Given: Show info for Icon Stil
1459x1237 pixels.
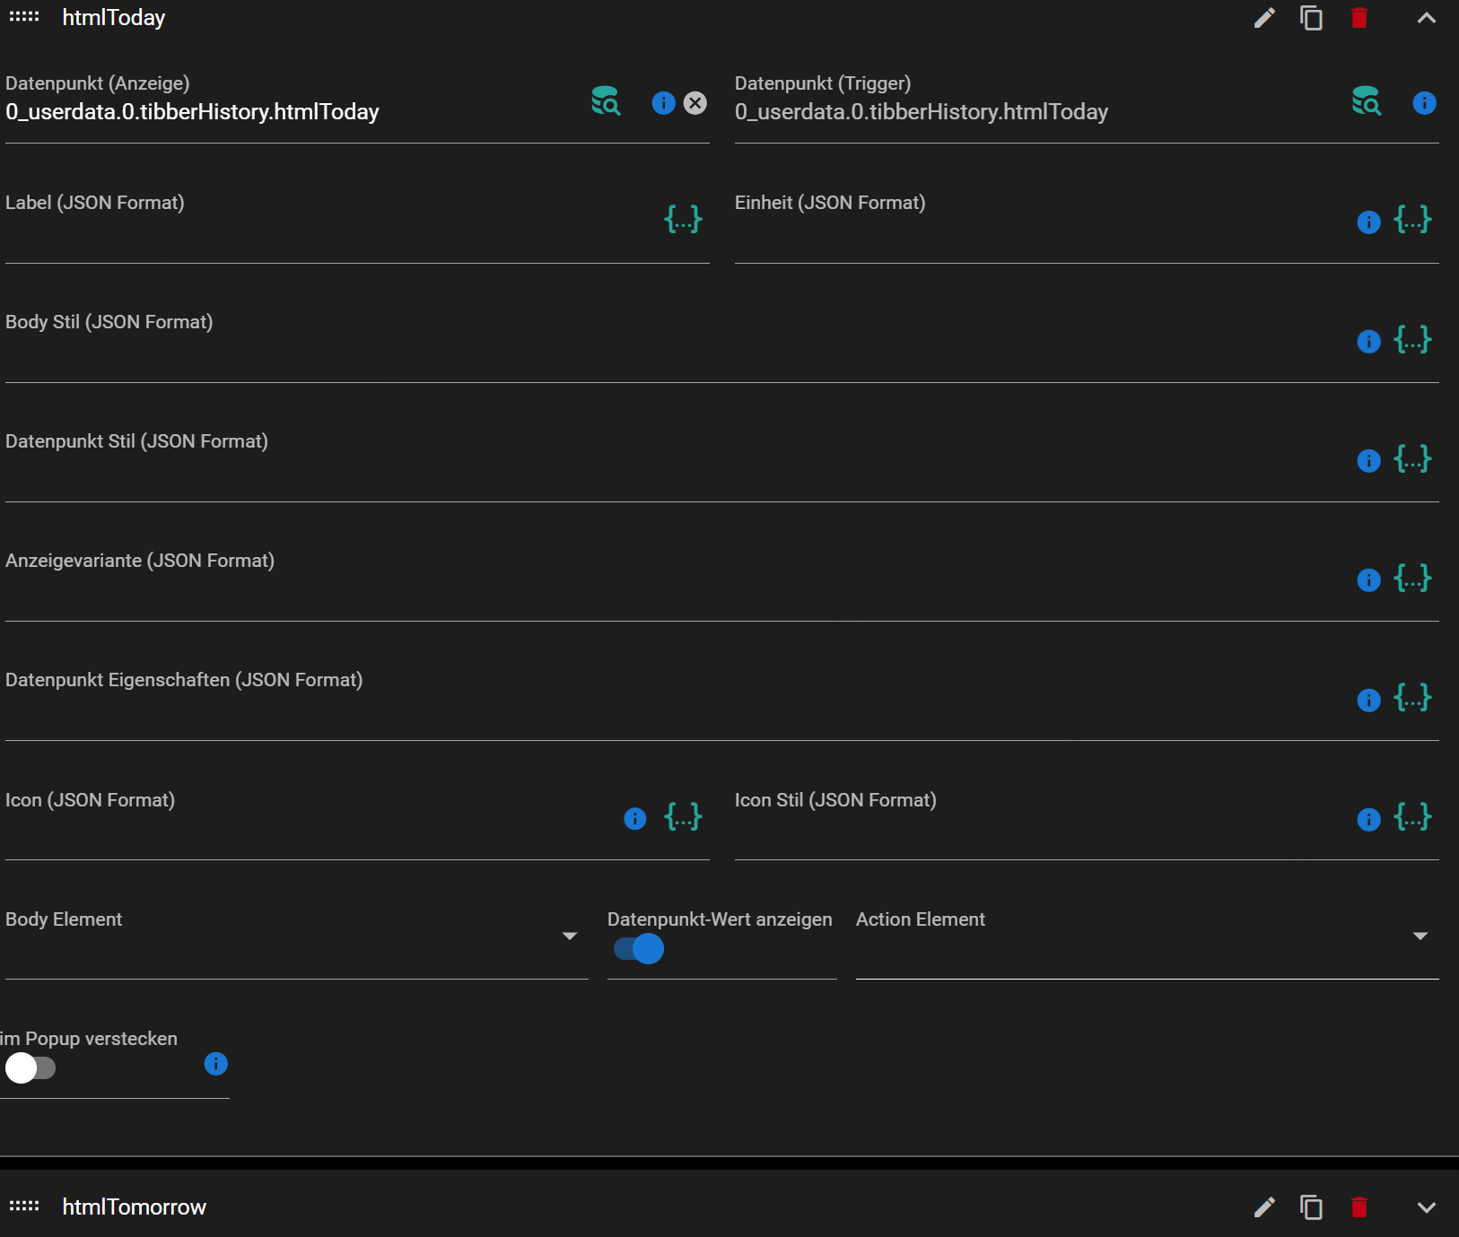Looking at the screenshot, I should (x=1369, y=819).
